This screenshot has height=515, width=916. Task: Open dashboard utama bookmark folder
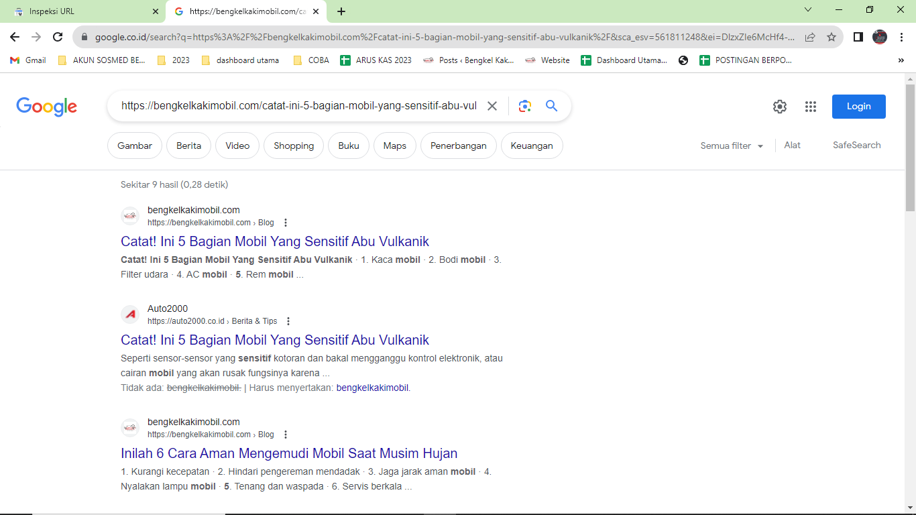(x=240, y=60)
